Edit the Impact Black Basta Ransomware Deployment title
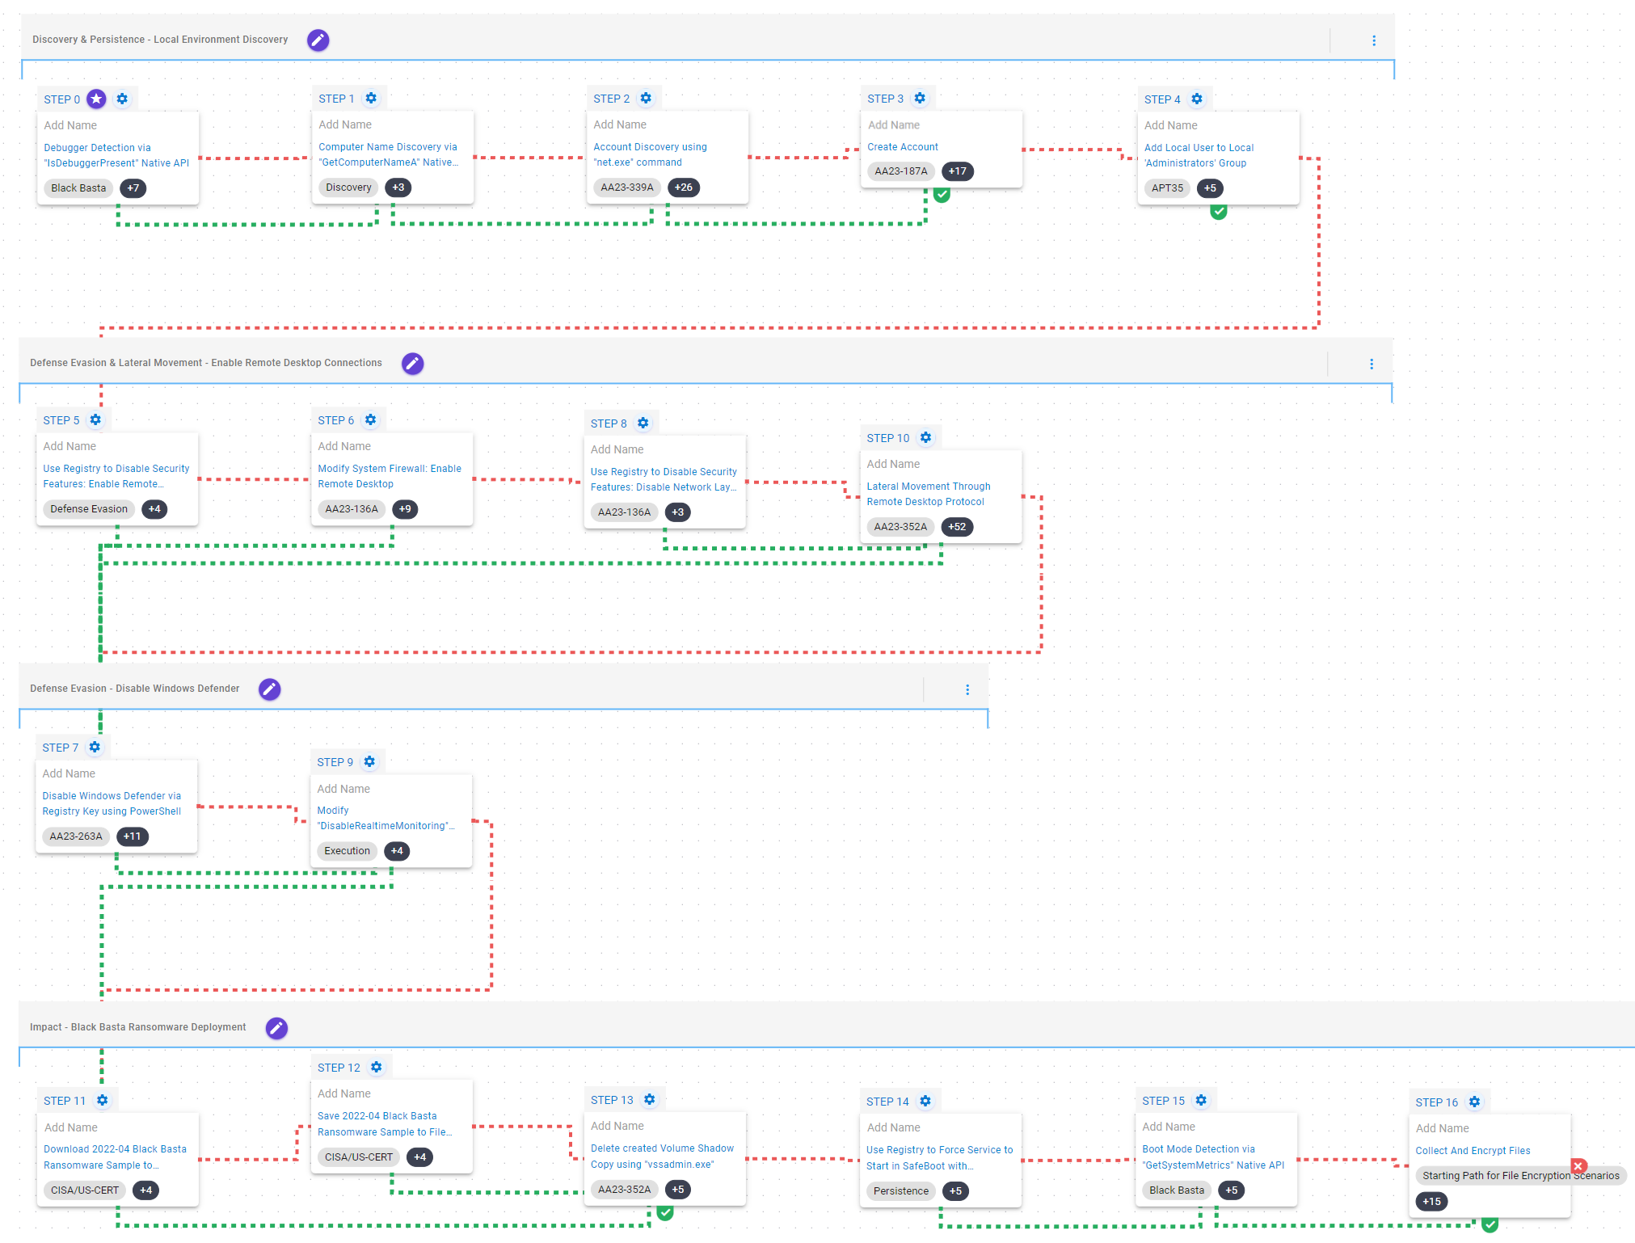 point(276,1028)
